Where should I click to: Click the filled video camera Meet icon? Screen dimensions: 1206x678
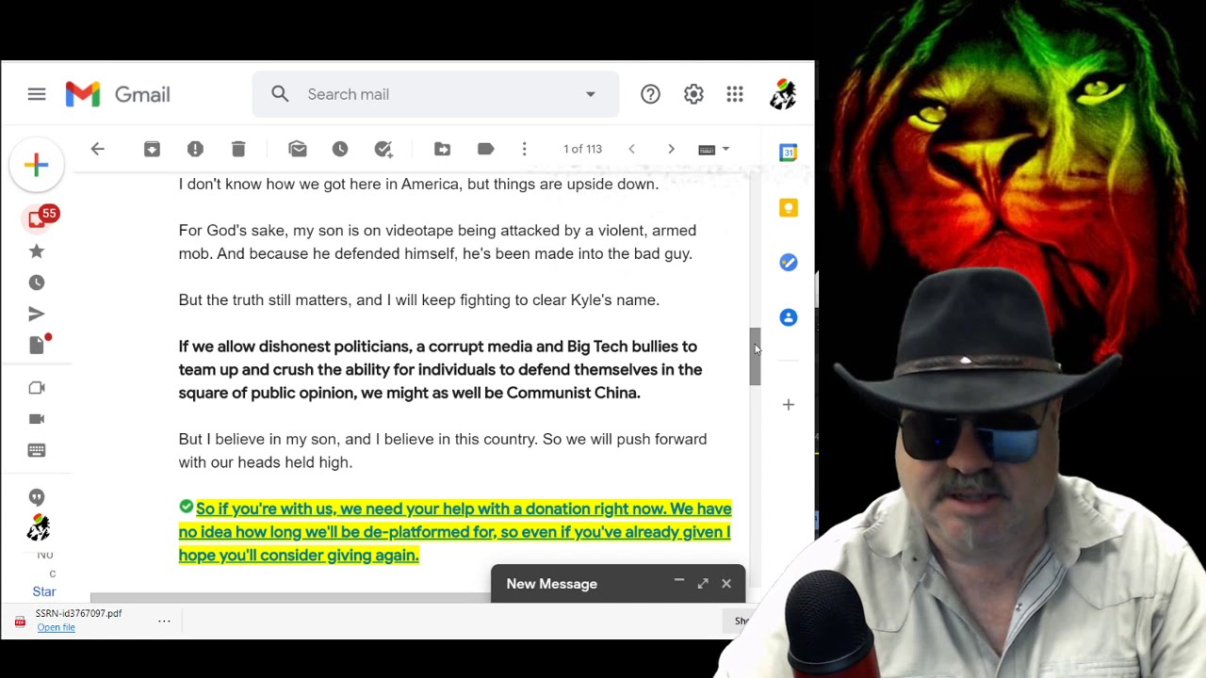(x=37, y=419)
